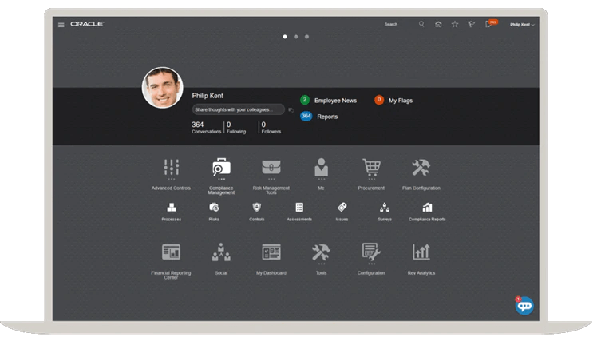Viewport: 593px width, 341px height.
Task: Open Favorites star icon in header
Action: coord(455,25)
